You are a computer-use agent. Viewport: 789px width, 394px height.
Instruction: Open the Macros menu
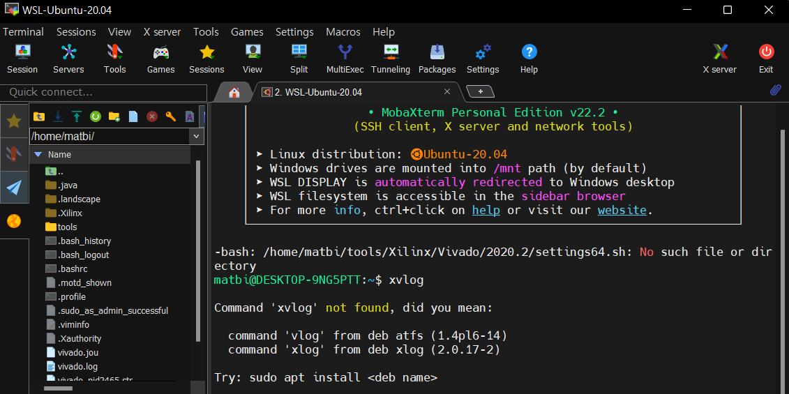click(343, 32)
